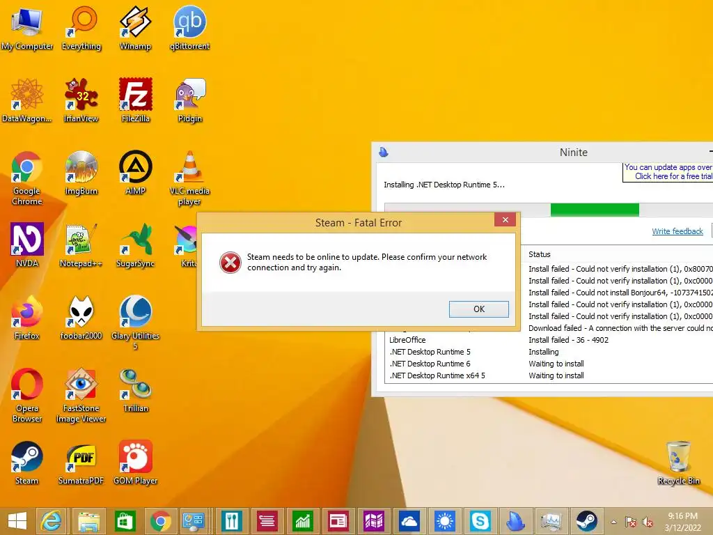Select the FileZilla desktop shortcut
Image resolution: width=713 pixels, height=535 pixels.
pos(135,100)
